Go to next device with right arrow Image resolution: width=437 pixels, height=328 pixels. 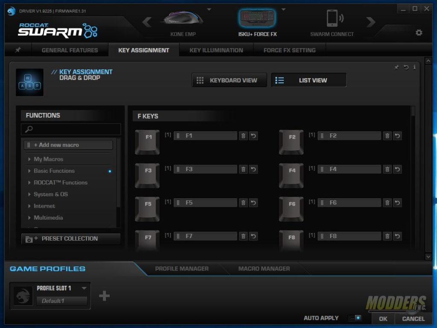(371, 22)
